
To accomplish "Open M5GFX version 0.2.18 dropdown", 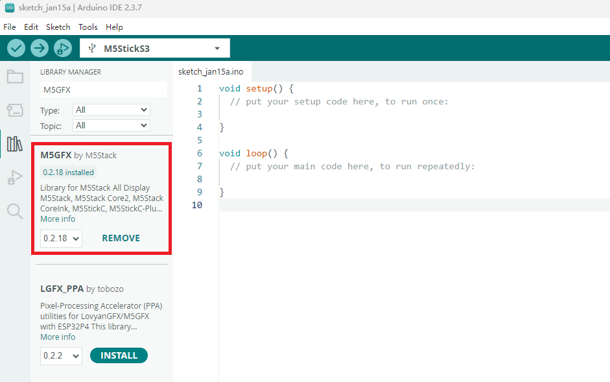I will 61,238.
